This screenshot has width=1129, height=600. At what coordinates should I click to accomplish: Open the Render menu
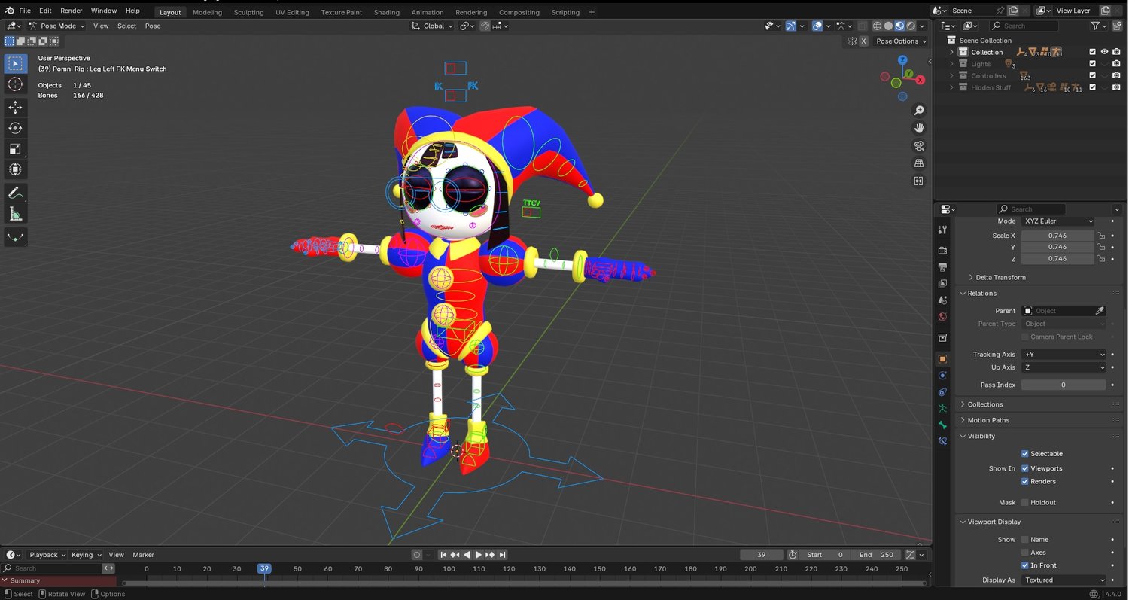point(71,11)
